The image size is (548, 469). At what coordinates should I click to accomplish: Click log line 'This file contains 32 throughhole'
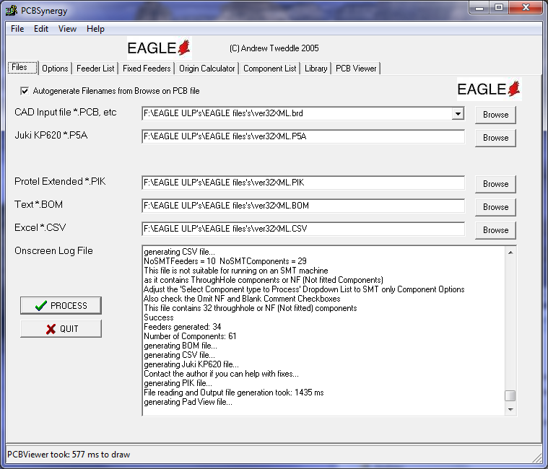pyautogui.click(x=251, y=308)
